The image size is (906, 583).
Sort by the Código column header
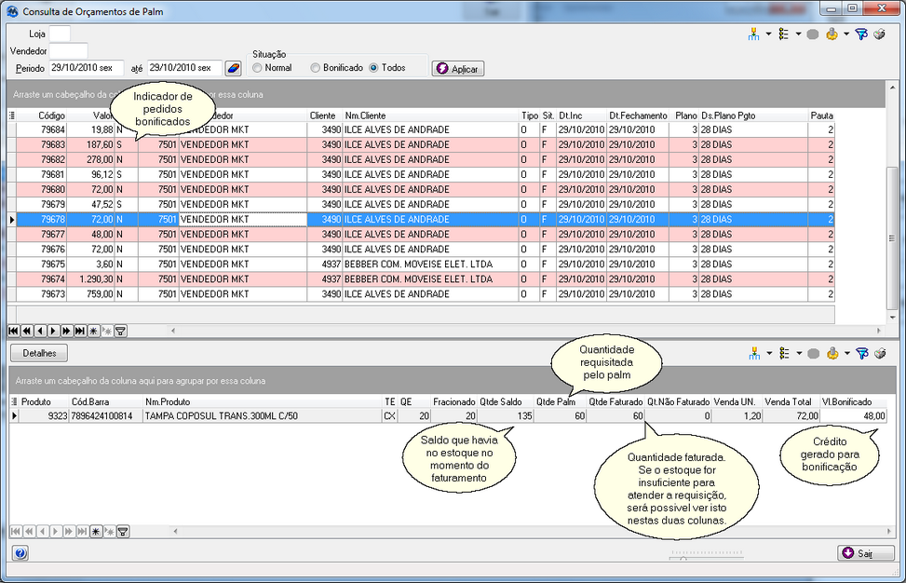click(x=42, y=115)
